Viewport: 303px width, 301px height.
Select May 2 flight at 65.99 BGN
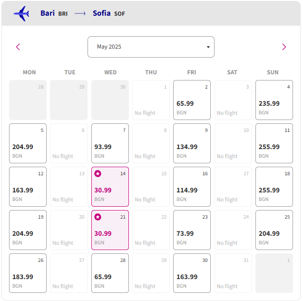pos(192,100)
